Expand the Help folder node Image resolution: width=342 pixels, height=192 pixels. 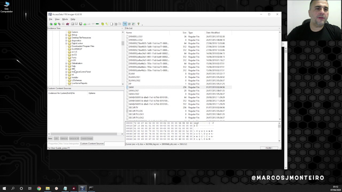pyautogui.click(x=66, y=66)
